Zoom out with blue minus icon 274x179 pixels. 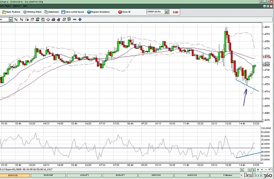tap(75, 19)
